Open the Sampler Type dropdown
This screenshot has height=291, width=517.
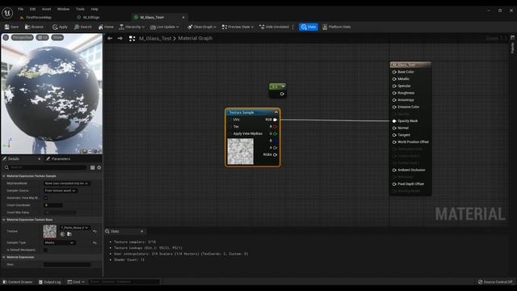tap(60, 242)
